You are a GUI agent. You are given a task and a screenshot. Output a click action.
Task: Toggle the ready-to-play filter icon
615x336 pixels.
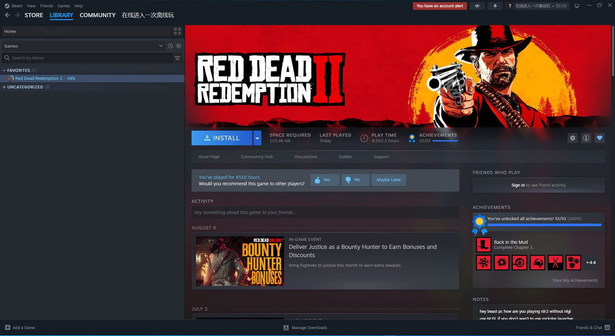(x=179, y=46)
